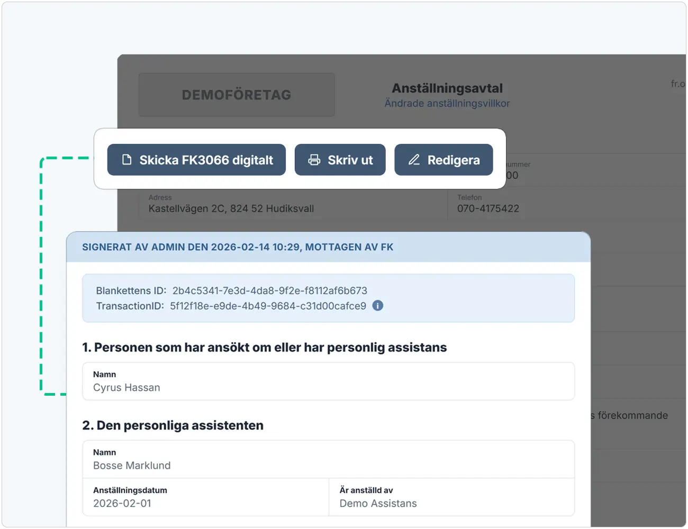Click the Anställningsavtal document title
This screenshot has width=688, height=529.
pyautogui.click(x=447, y=88)
